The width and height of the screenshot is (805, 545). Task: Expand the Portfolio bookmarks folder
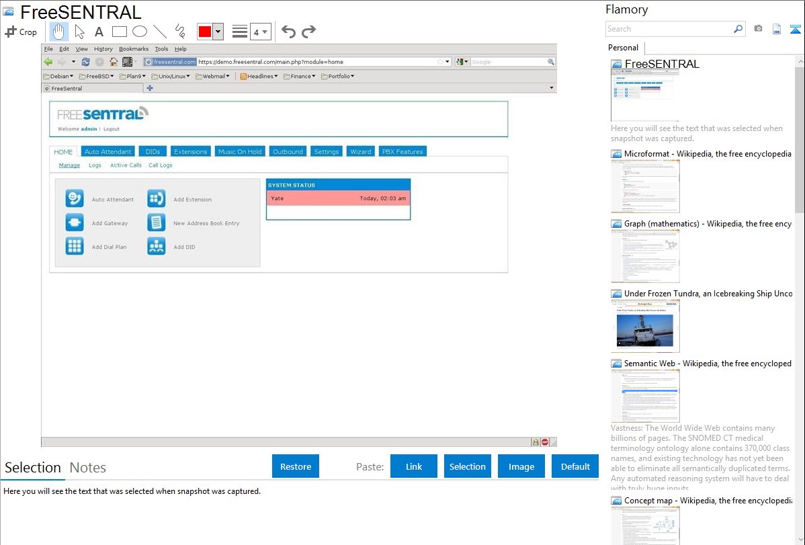(338, 76)
